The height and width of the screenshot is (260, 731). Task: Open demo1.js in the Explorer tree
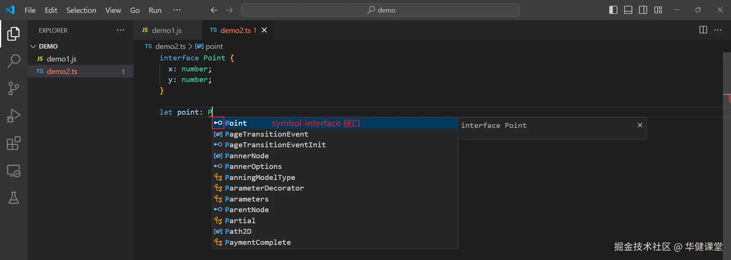point(61,59)
